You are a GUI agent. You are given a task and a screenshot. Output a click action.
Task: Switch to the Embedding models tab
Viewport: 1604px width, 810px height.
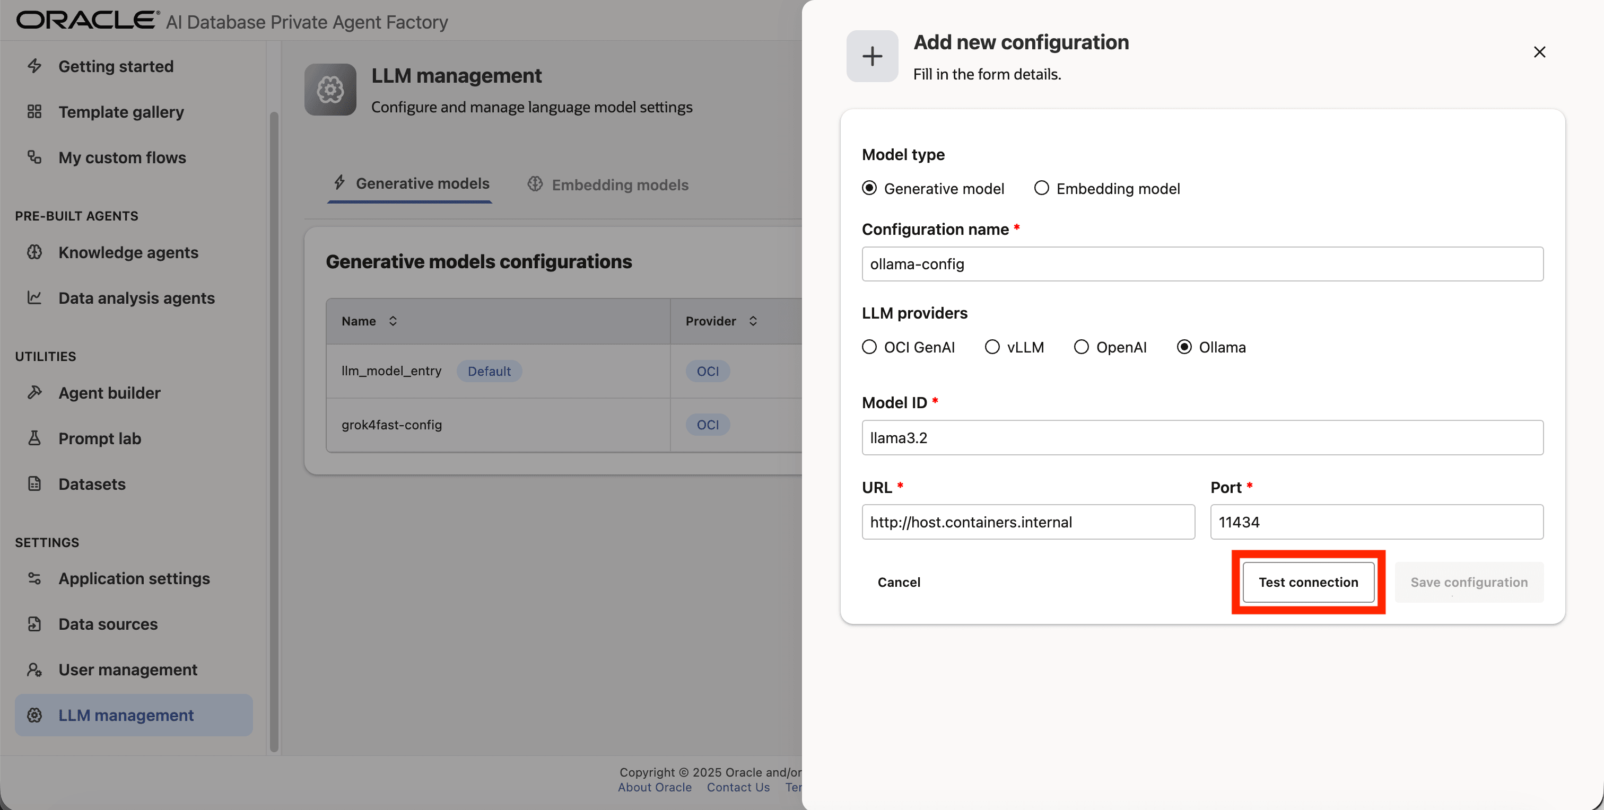[608, 185]
